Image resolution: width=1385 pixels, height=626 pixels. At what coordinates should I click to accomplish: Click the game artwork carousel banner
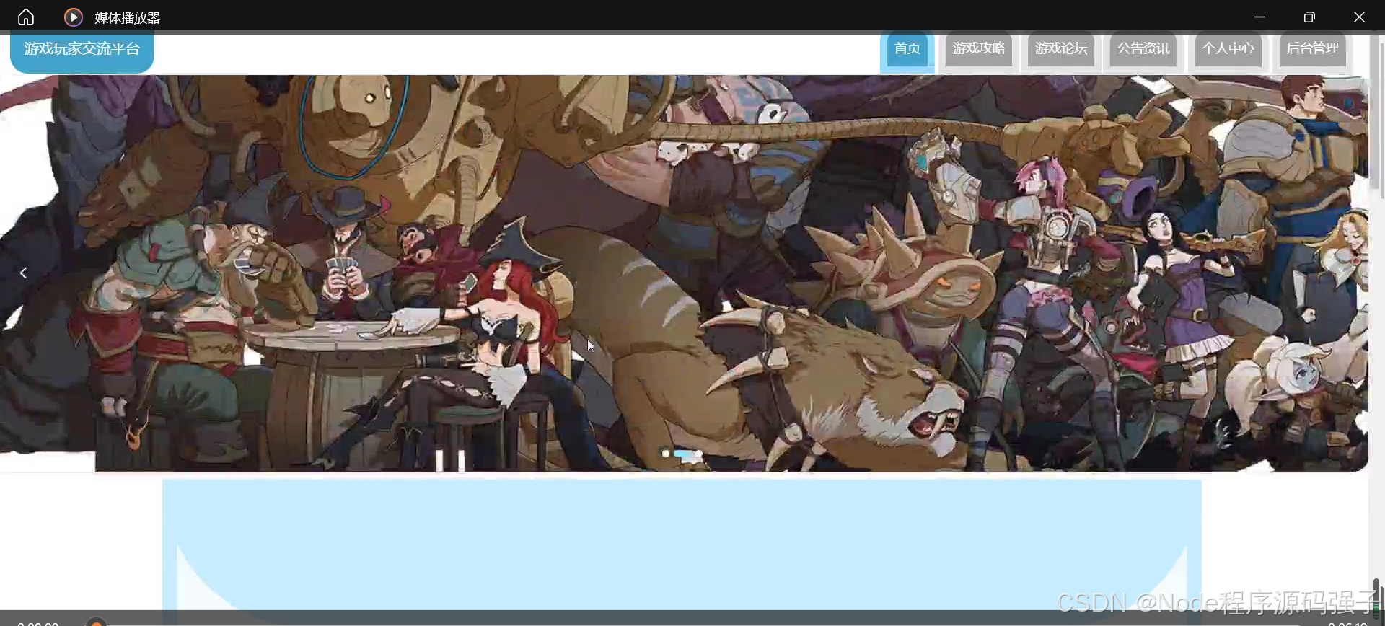tap(684, 273)
